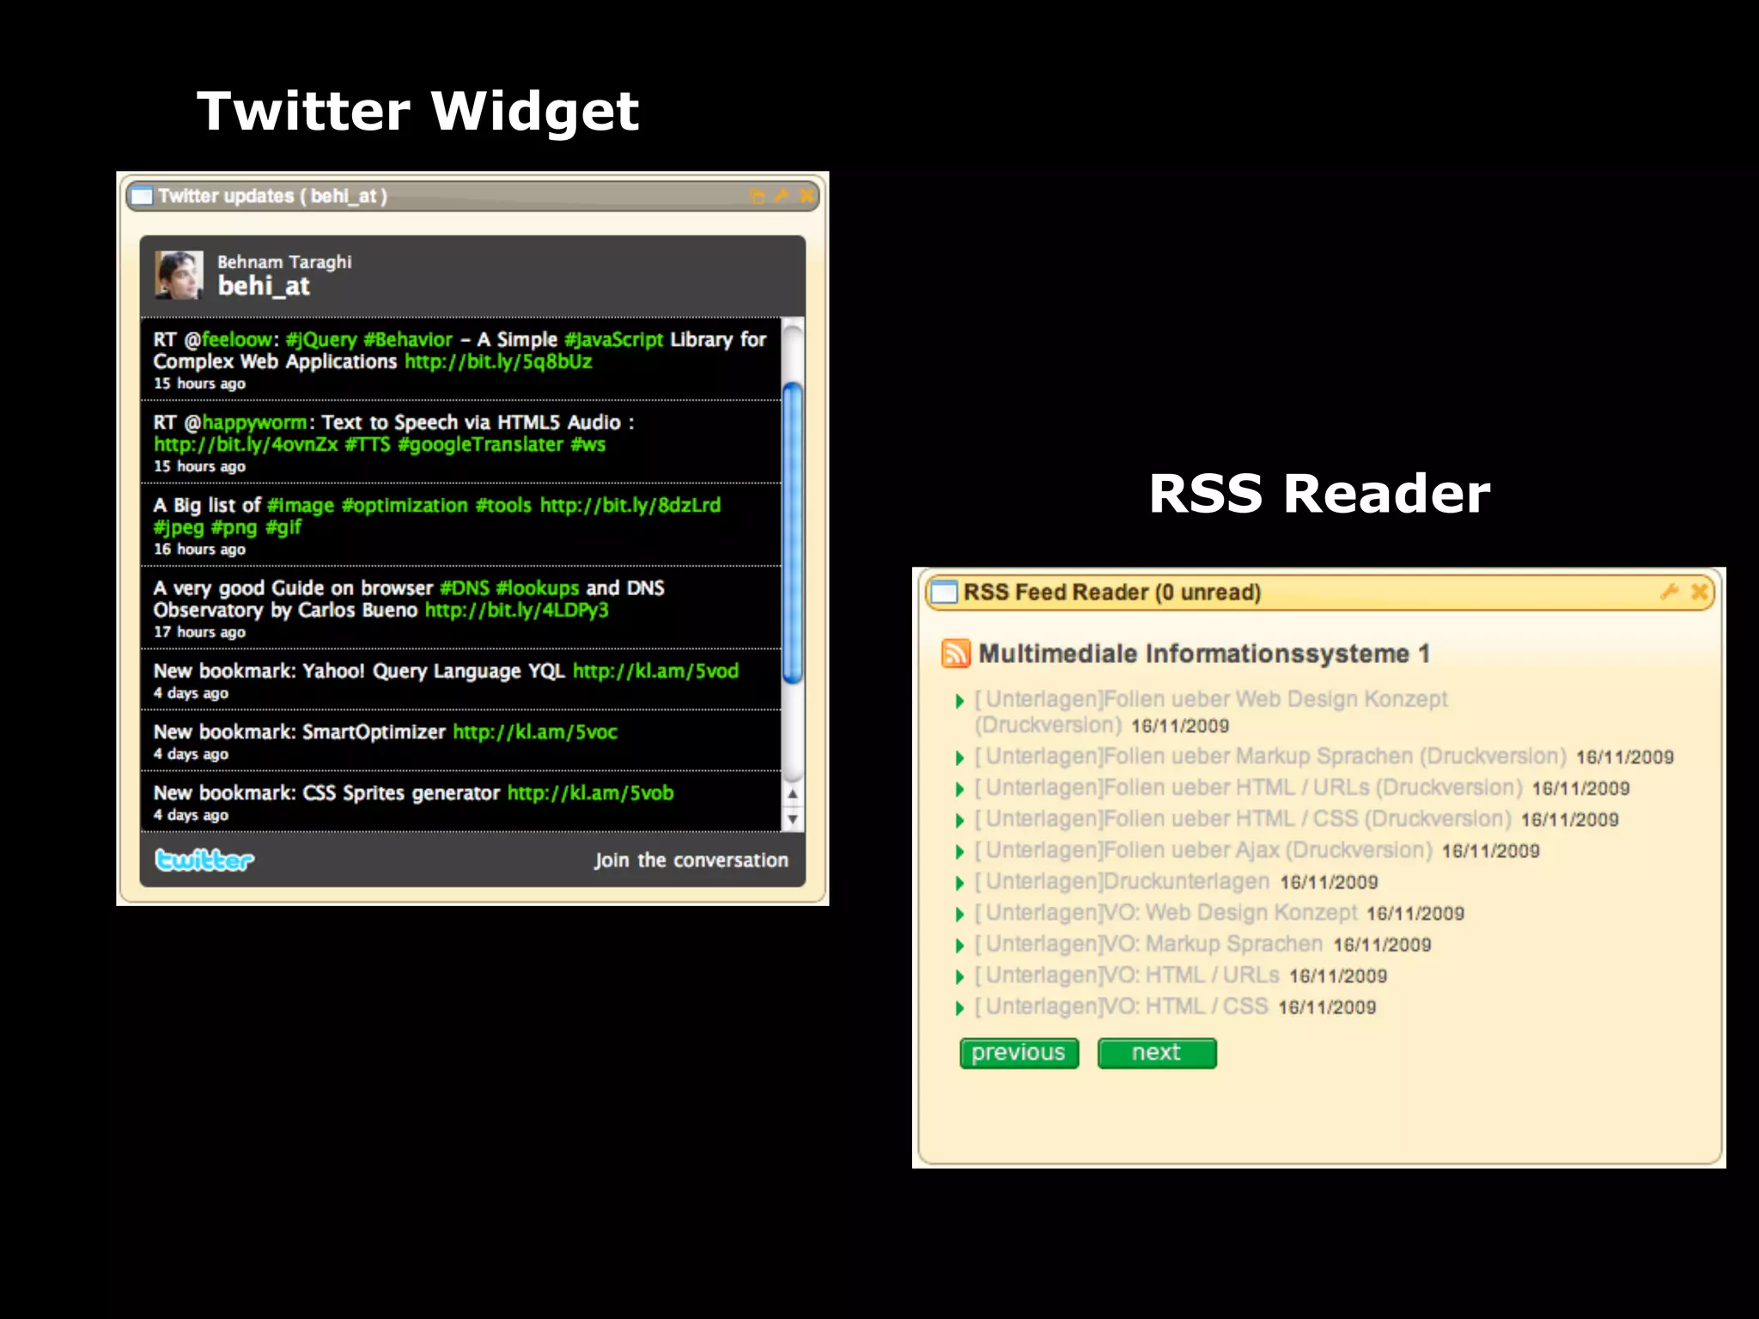
Task: Close the RSS Feed Reader widget
Action: 1699,592
